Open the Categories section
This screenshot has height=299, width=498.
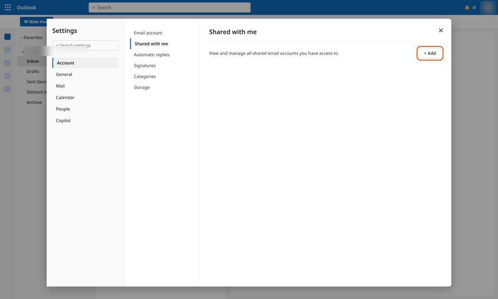pyautogui.click(x=162, y=77)
